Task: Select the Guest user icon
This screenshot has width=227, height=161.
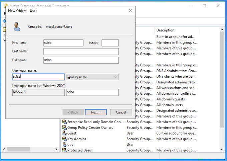Action: tap(64, 133)
